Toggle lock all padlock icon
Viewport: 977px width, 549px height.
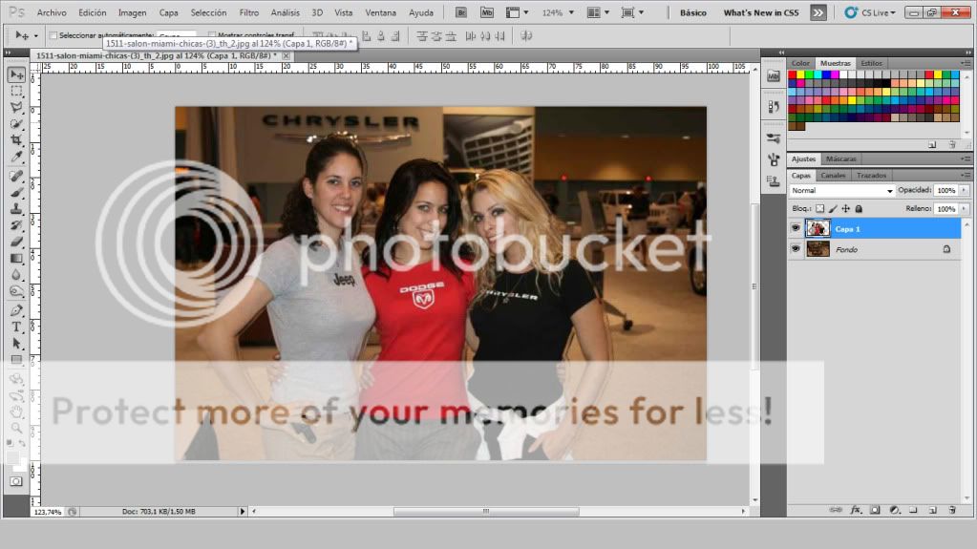tap(859, 209)
